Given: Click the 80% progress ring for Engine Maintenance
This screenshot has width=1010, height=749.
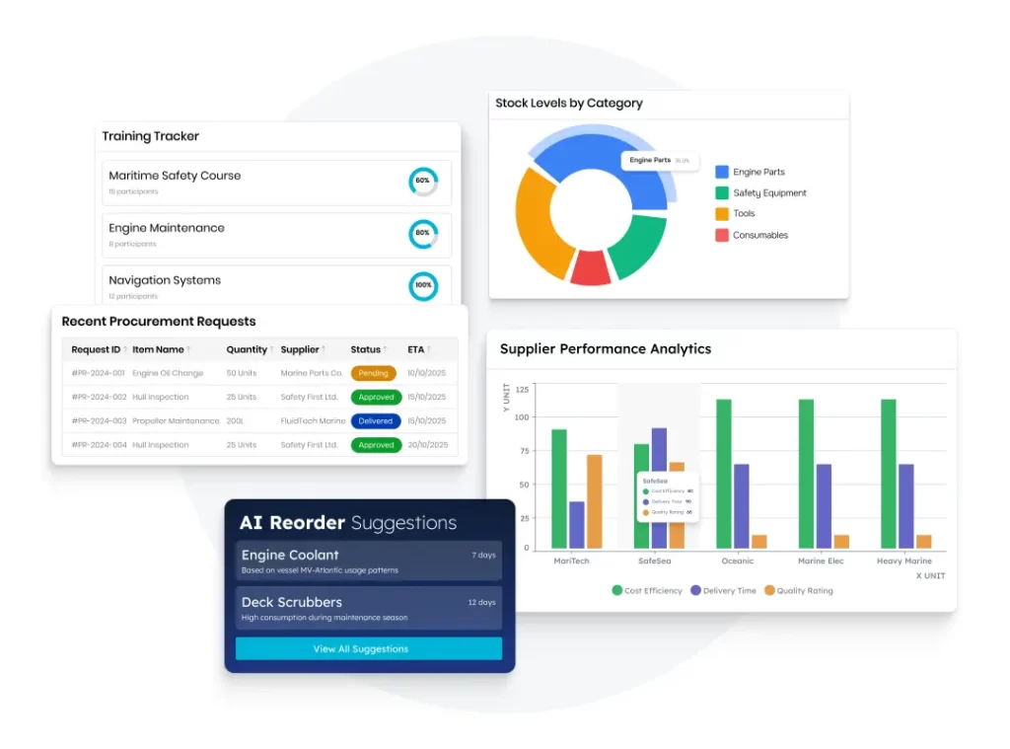Looking at the screenshot, I should coord(423,233).
